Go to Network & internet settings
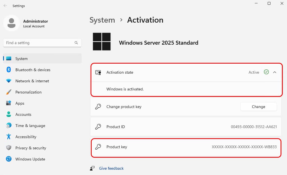The image size is (287, 175). point(42,81)
